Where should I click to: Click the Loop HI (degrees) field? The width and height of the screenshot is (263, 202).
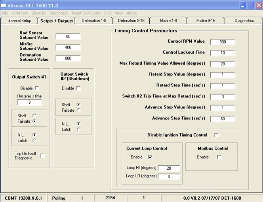pyautogui.click(x=169, y=168)
